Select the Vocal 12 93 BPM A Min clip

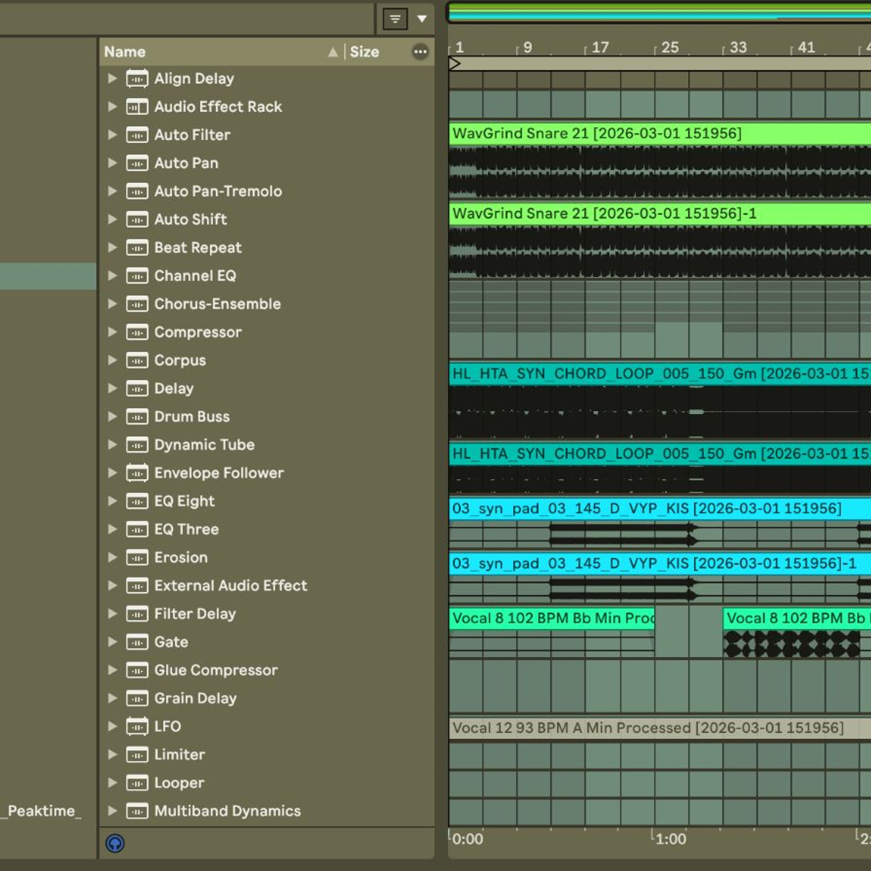(x=660, y=728)
